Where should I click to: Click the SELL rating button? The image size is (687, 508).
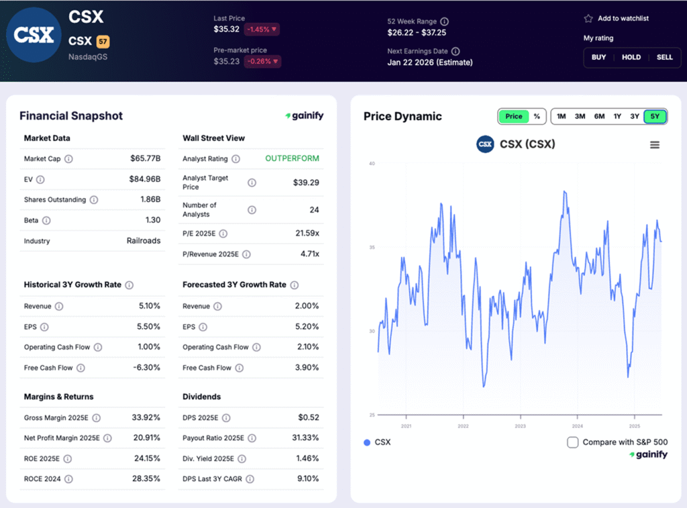tap(665, 58)
